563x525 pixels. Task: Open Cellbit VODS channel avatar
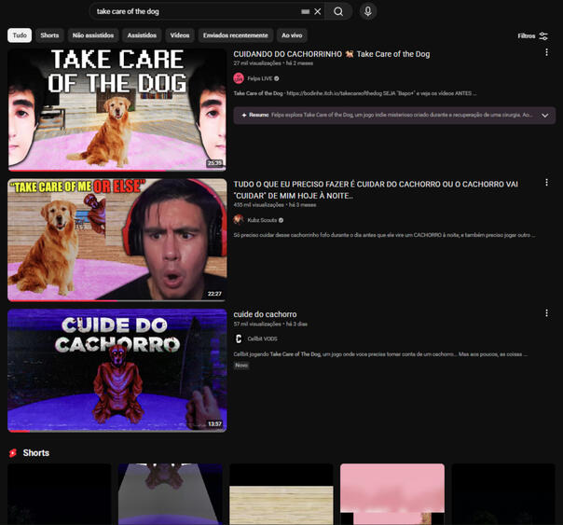pyautogui.click(x=239, y=338)
